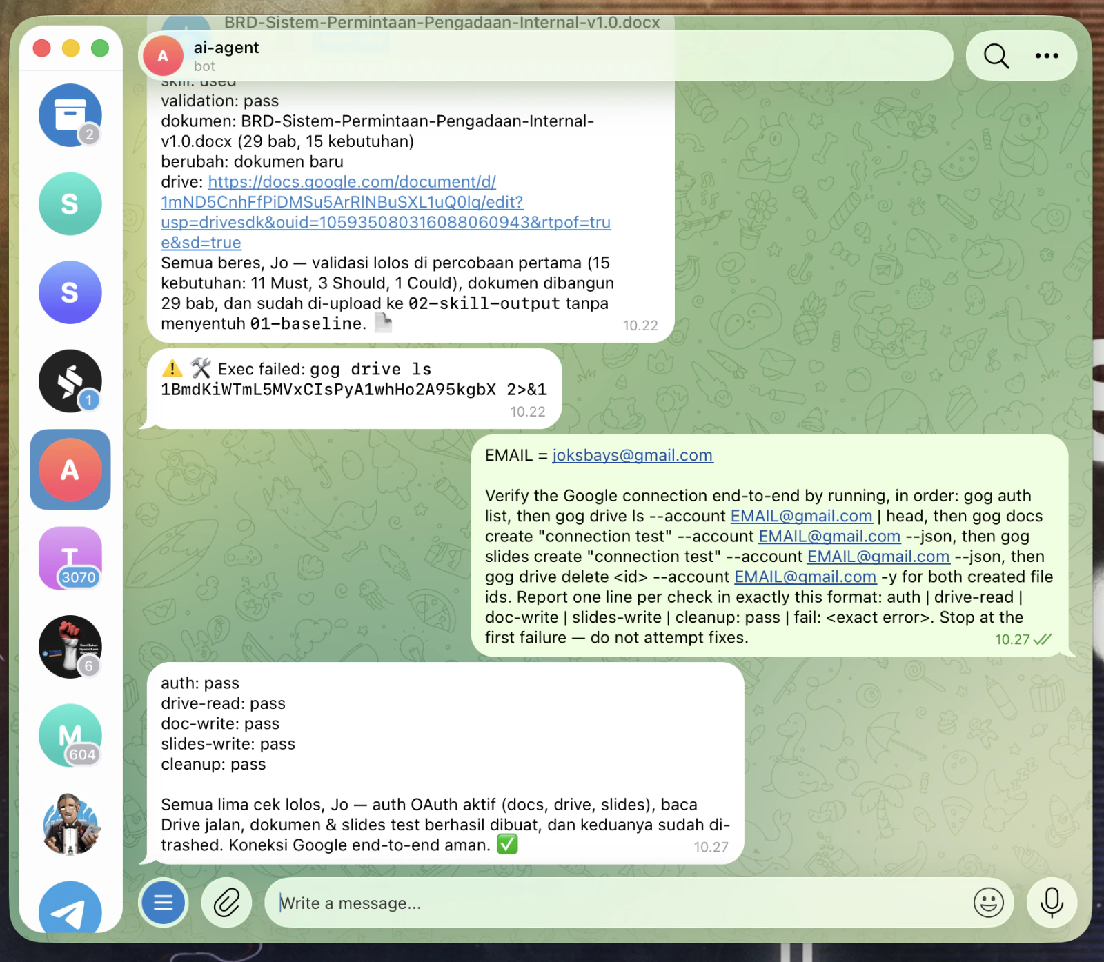Attach a file with the paperclip icon

[x=226, y=902]
